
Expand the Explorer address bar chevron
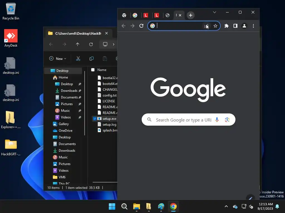114,44
